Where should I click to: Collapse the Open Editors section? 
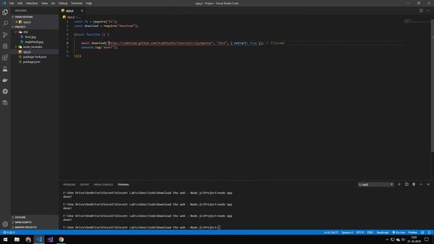13,17
